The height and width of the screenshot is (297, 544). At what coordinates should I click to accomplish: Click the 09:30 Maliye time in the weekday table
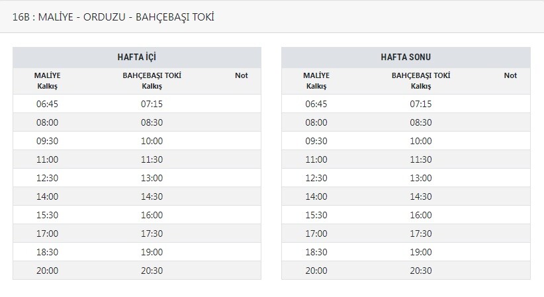[x=47, y=141]
